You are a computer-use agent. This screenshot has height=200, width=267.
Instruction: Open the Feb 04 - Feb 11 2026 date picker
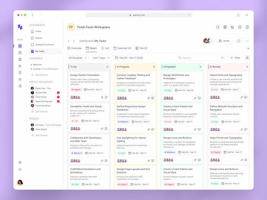(129, 58)
